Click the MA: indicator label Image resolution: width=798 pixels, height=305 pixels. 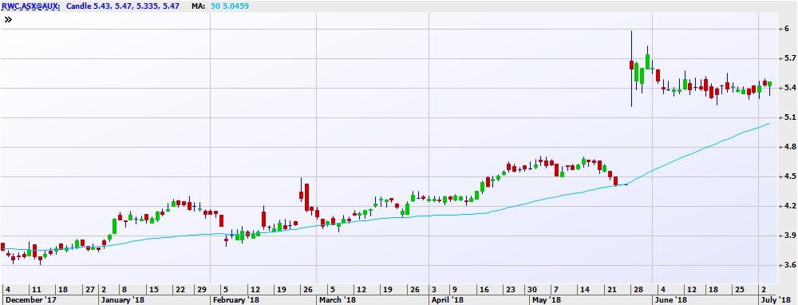(x=199, y=6)
